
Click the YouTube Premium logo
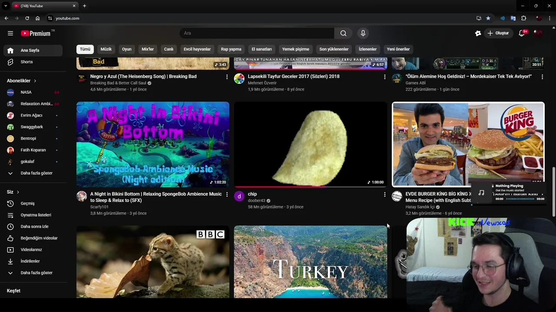point(36,33)
